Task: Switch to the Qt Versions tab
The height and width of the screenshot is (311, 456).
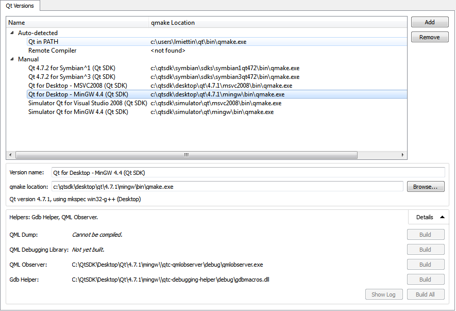Action: pyautogui.click(x=20, y=6)
